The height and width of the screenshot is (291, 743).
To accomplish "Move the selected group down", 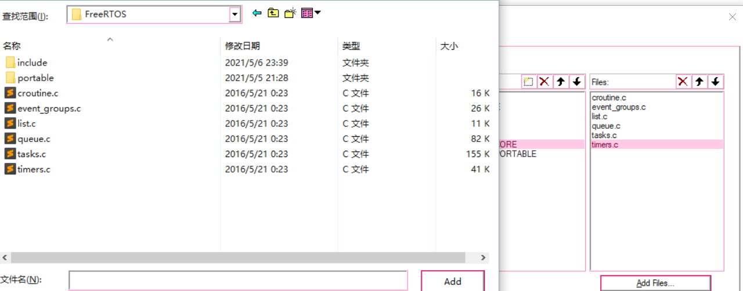I will pyautogui.click(x=576, y=82).
